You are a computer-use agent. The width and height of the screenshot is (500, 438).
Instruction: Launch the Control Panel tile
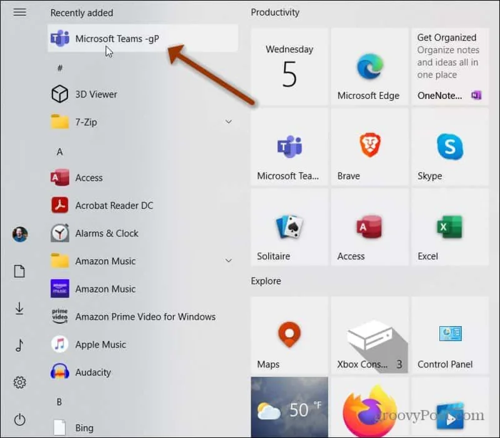pyautogui.click(x=450, y=336)
